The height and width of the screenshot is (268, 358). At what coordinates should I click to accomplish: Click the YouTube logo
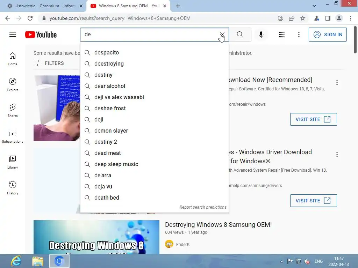pos(41,35)
